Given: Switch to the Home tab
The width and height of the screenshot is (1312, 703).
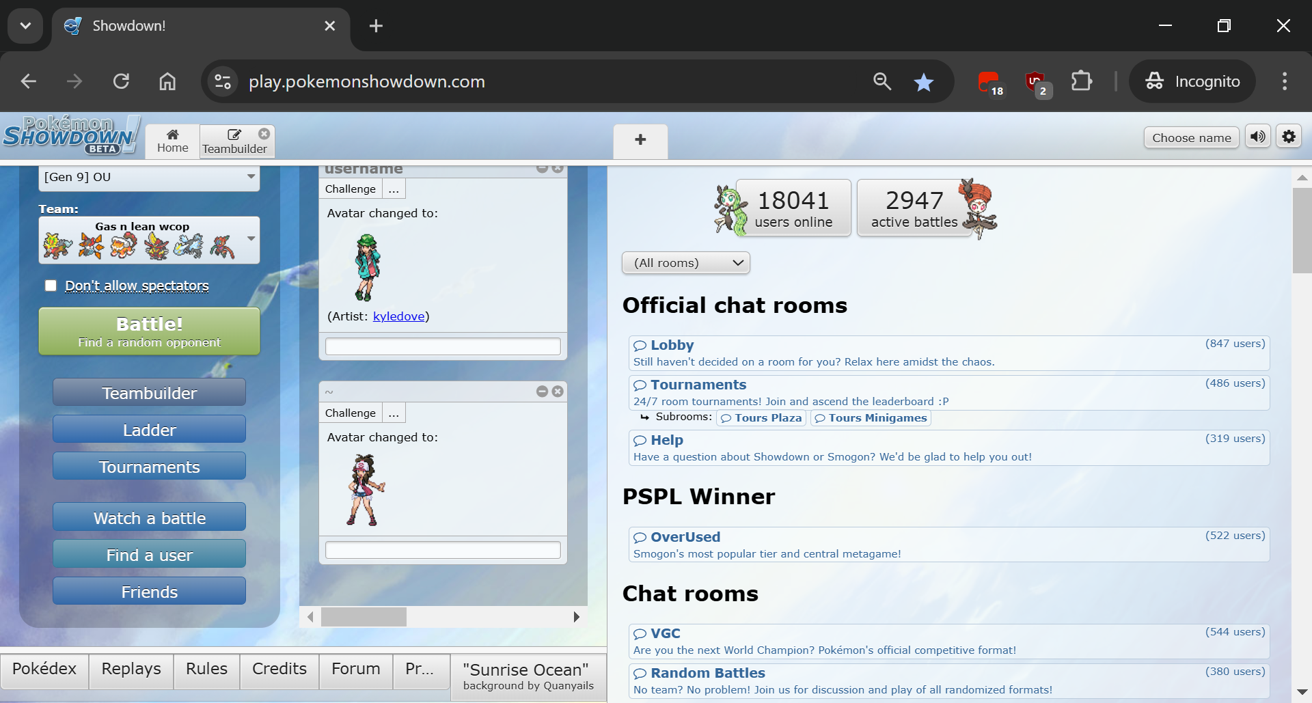Looking at the screenshot, I should [173, 141].
